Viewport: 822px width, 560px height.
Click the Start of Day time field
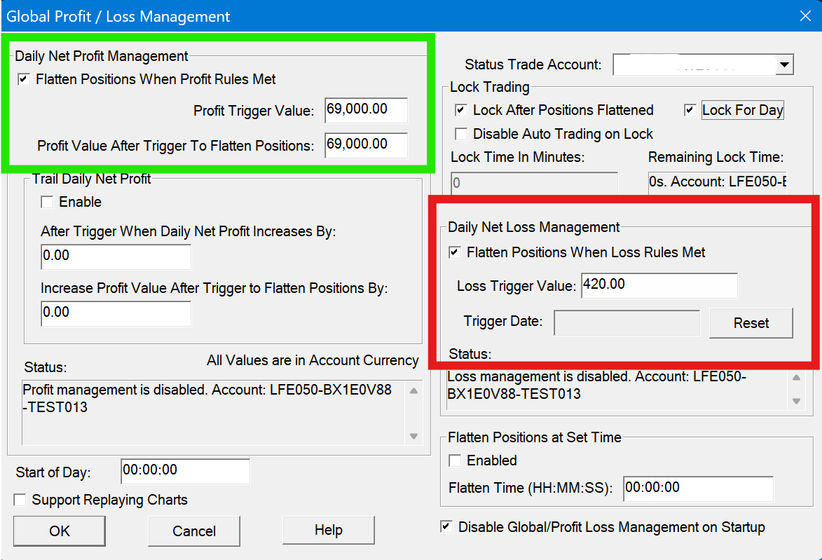(x=185, y=472)
